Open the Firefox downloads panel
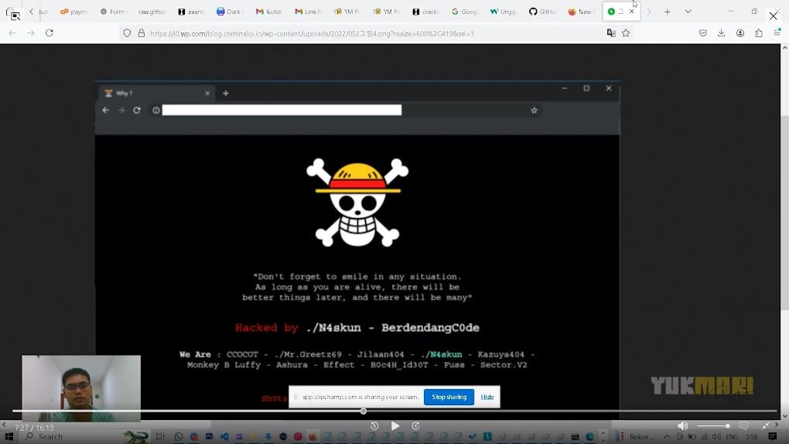This screenshot has width=789, height=444. tap(721, 33)
